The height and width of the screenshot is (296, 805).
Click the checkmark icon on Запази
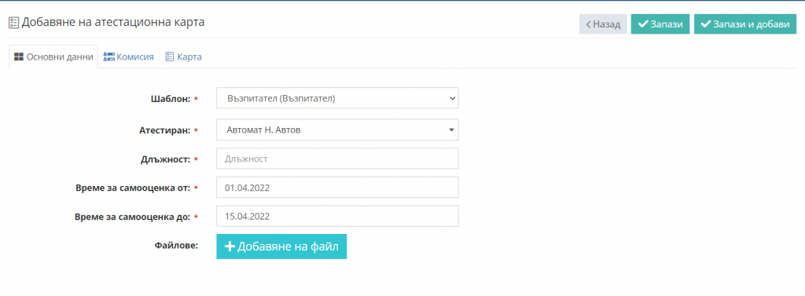[643, 24]
